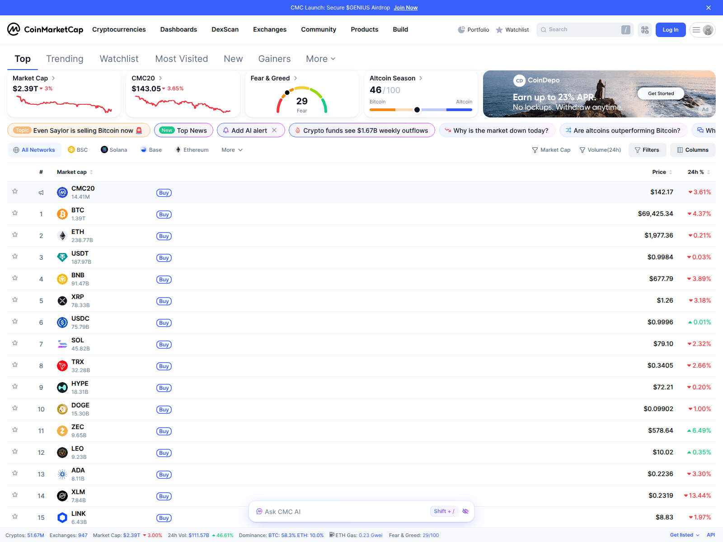The height and width of the screenshot is (542, 723).
Task: Toggle watchlist star for BNB
Action: pos(15,278)
